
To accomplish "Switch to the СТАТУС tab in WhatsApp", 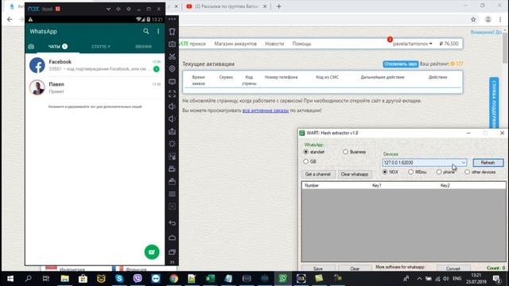I will (101, 47).
